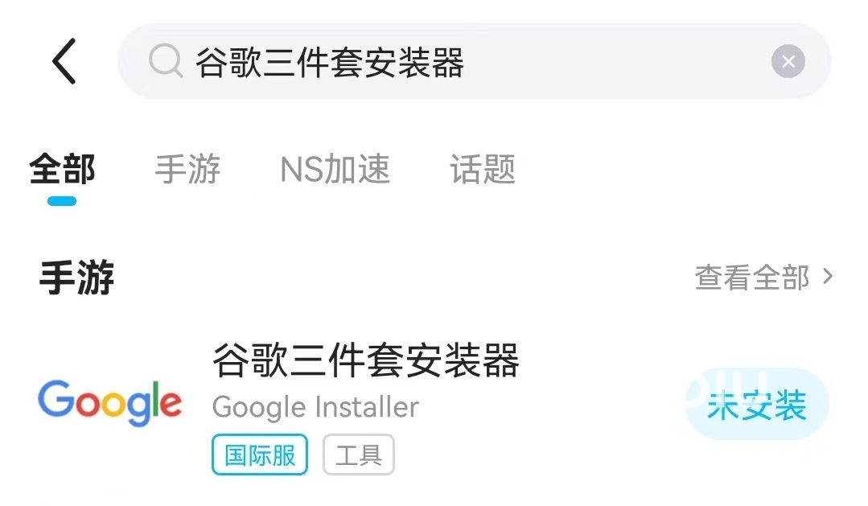Viewport: 868px width, 506px height.
Task: Click the 国际服 tag
Action: tap(260, 455)
